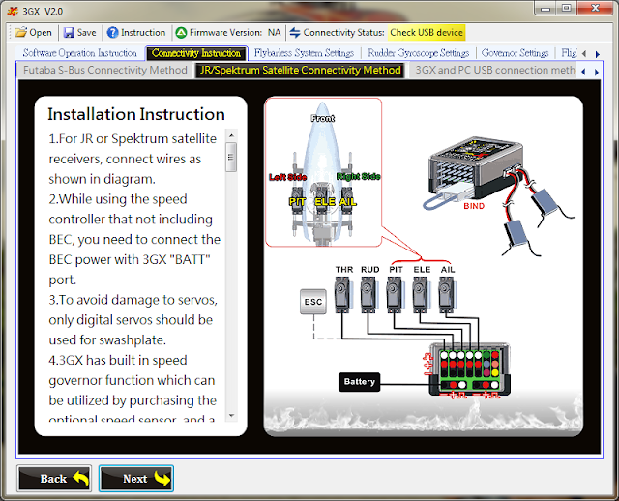Image resolution: width=619 pixels, height=501 pixels.
Task: Click the Open folder icon
Action: [20, 32]
